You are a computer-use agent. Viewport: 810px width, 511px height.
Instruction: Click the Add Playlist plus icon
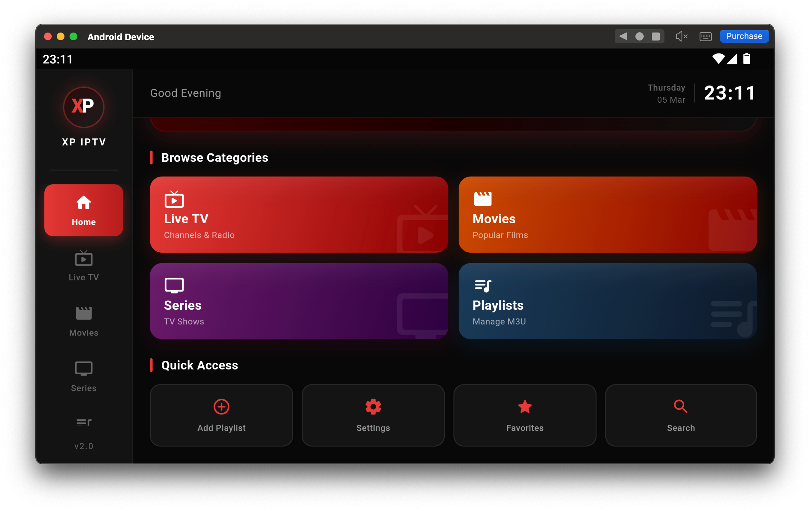coord(221,406)
